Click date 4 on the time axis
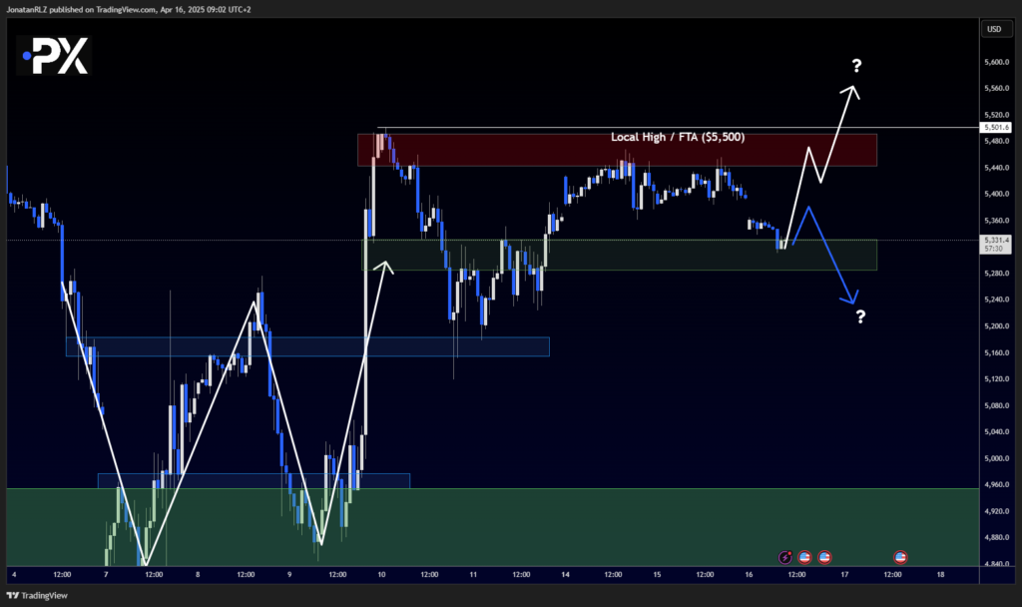Image resolution: width=1022 pixels, height=607 pixels. click(14, 574)
